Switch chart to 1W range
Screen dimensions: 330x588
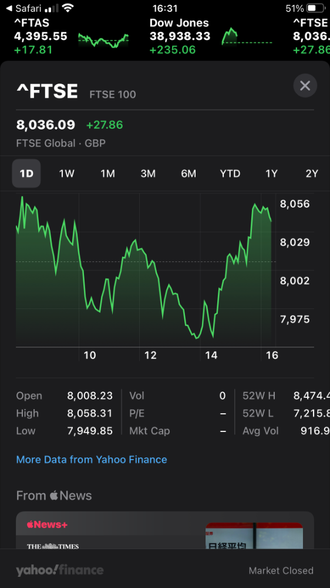(x=66, y=174)
